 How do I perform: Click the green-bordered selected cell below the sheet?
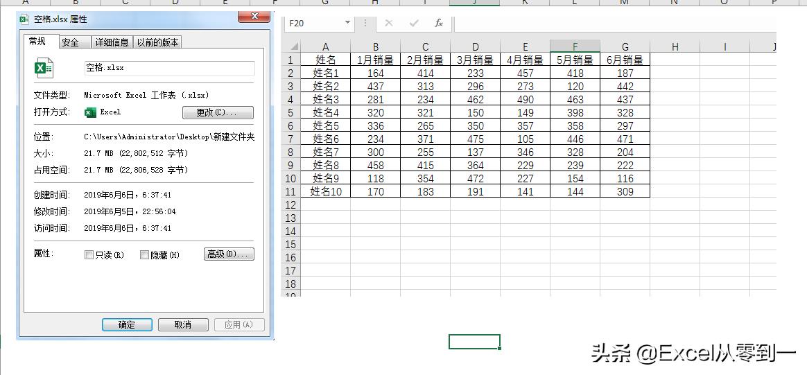coord(474,342)
